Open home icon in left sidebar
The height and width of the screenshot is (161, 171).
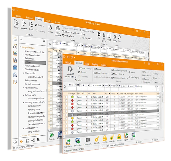click(x=15, y=39)
